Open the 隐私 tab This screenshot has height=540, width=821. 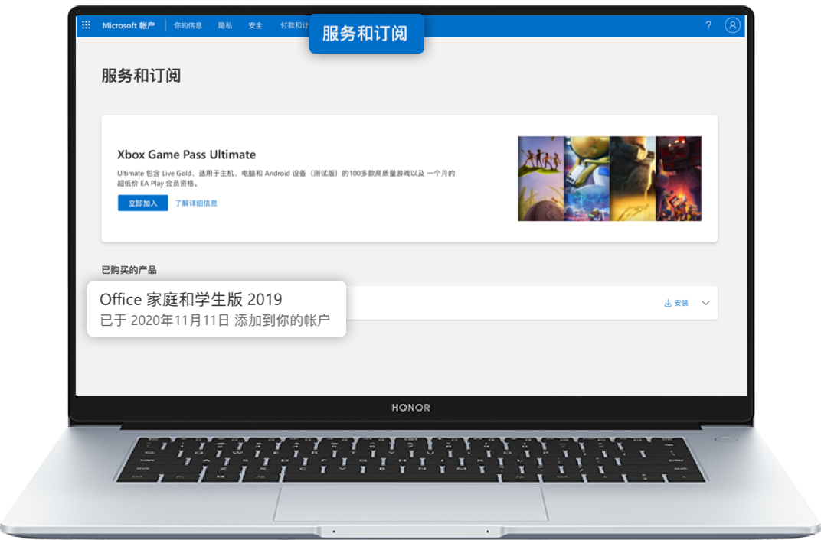(225, 25)
